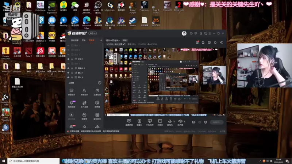Open the Danmaku assistant tool in toolbox
Screen dimensions: 292x164
[x=71, y=92]
